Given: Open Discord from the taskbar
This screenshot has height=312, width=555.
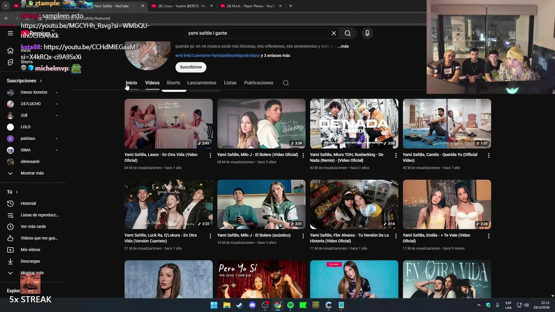Looking at the screenshot, I should pyautogui.click(x=252, y=305).
